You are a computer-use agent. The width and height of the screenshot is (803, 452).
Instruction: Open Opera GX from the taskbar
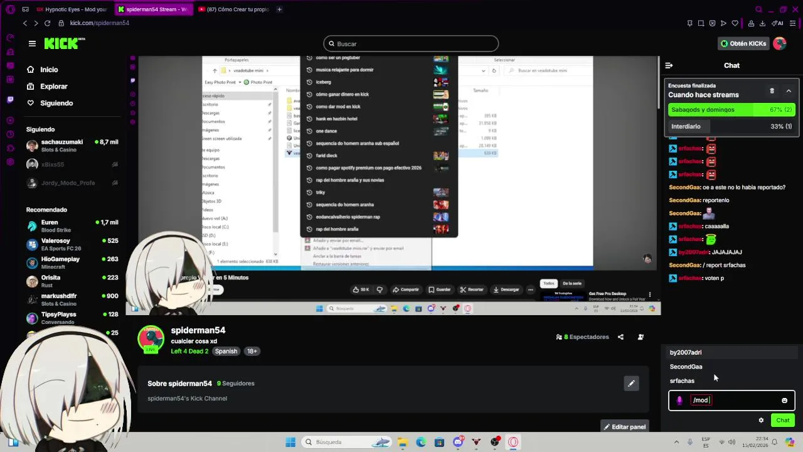click(513, 442)
